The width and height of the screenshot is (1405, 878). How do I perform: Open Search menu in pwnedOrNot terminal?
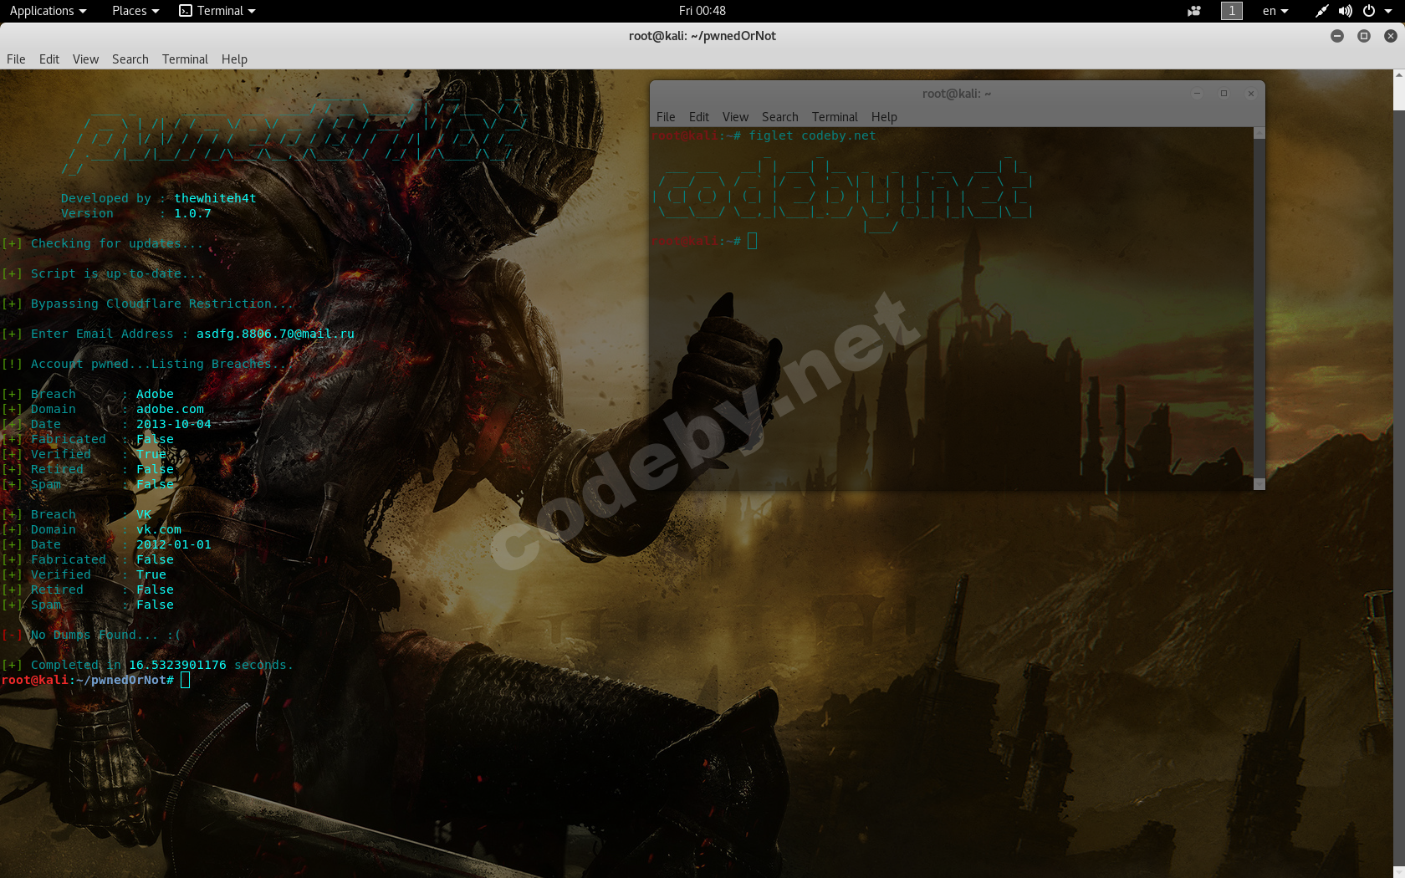130,59
